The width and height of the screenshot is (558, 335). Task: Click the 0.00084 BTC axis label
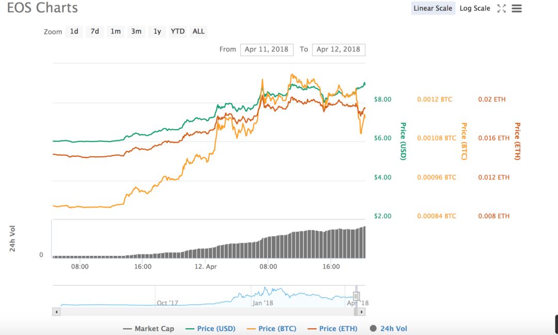coord(437,216)
